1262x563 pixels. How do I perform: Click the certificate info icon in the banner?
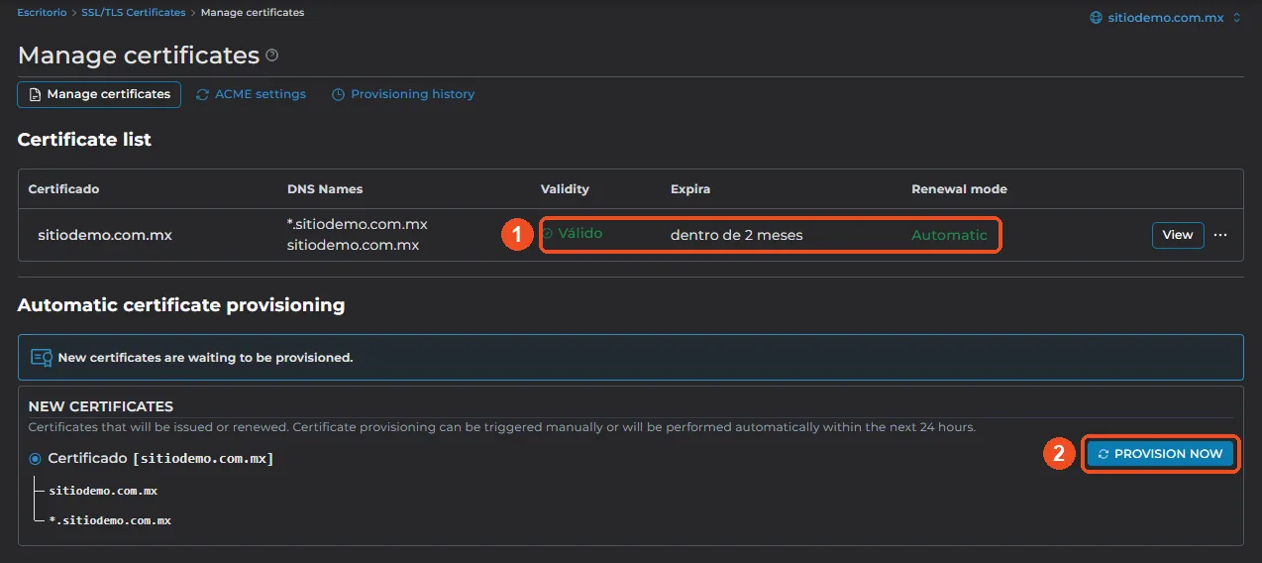coord(41,357)
